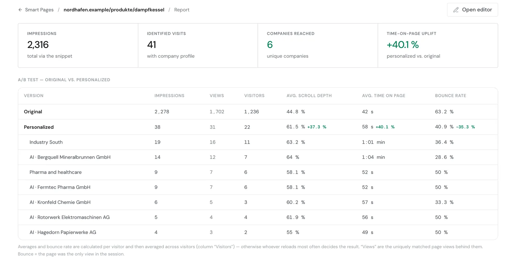Screen dimensions: 516x264
Task: Click the Avg. Time on Page column header
Action: pos(384,96)
